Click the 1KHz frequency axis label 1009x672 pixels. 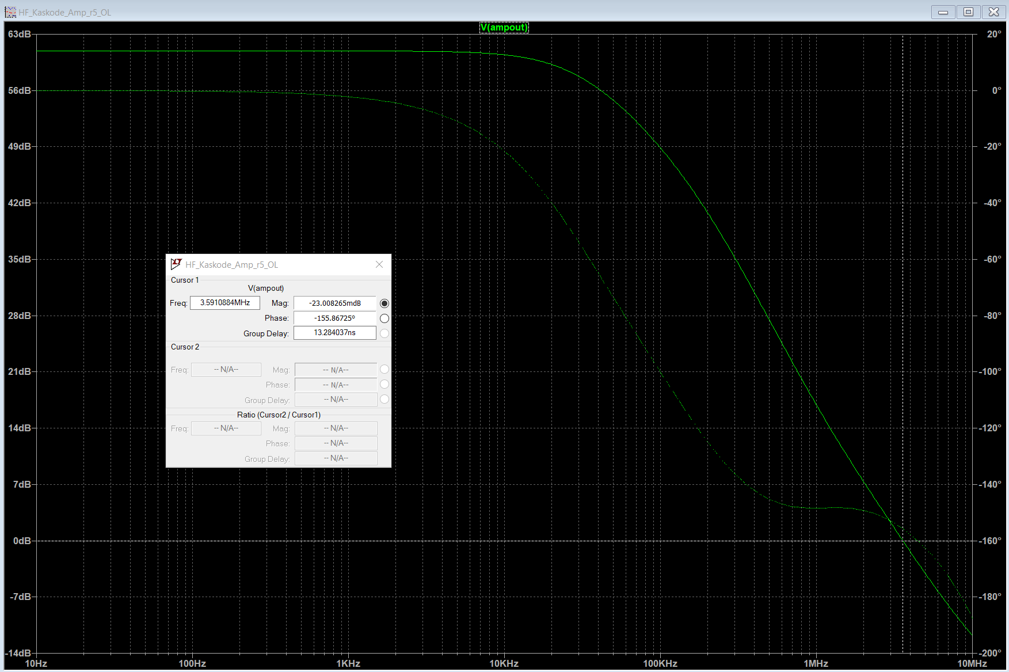coord(348,663)
